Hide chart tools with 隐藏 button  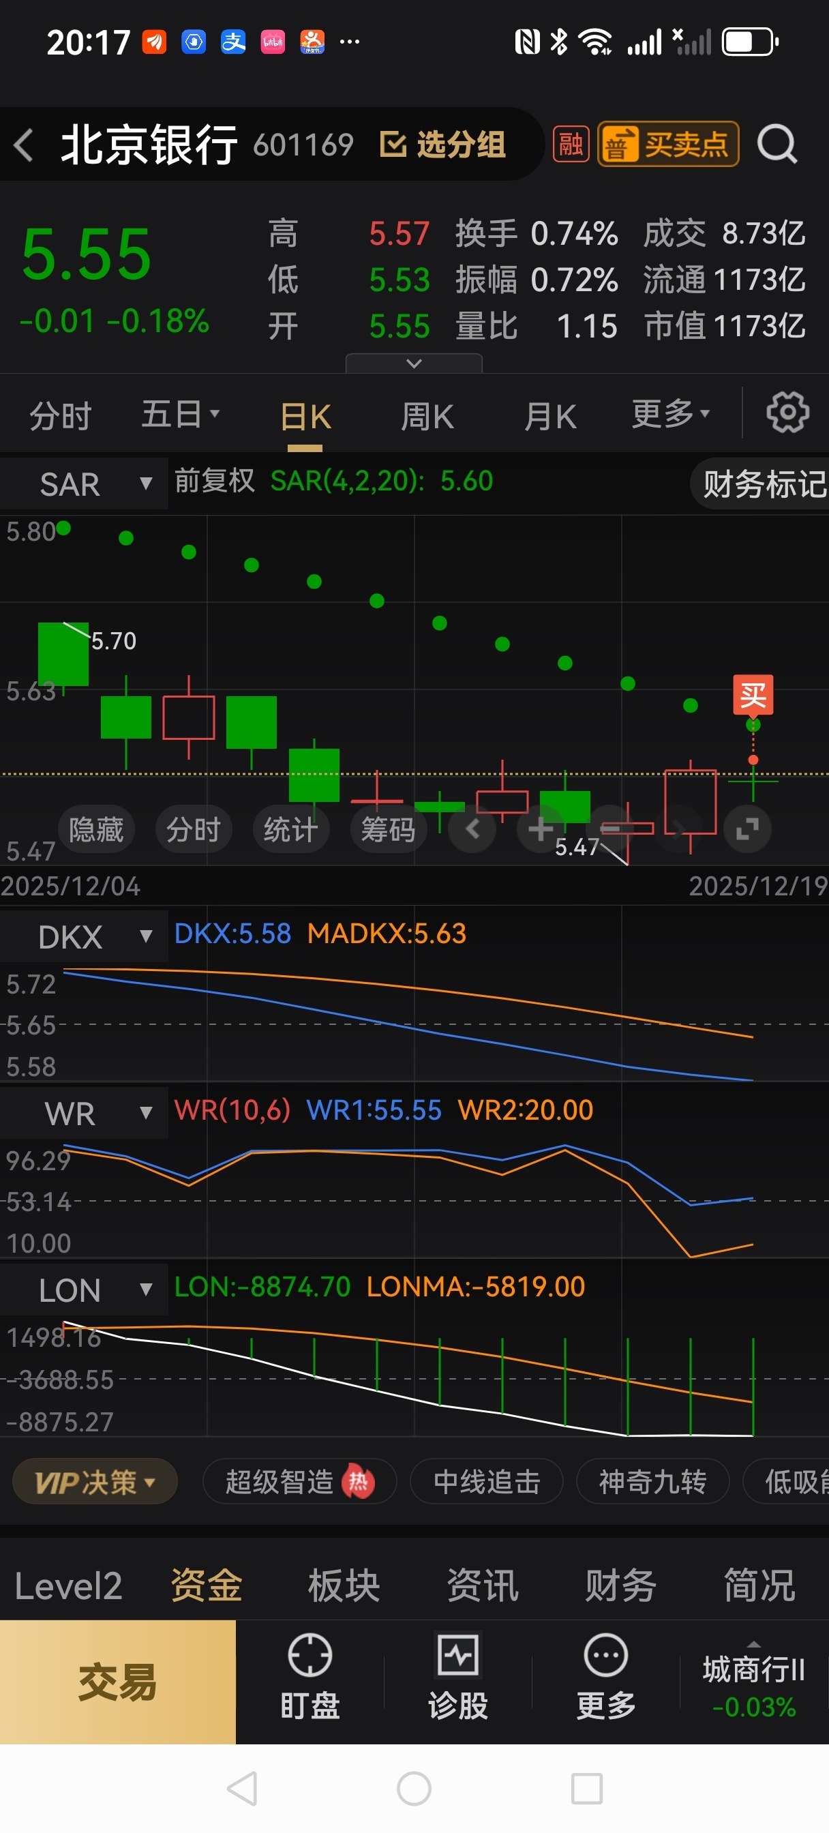[x=96, y=830]
